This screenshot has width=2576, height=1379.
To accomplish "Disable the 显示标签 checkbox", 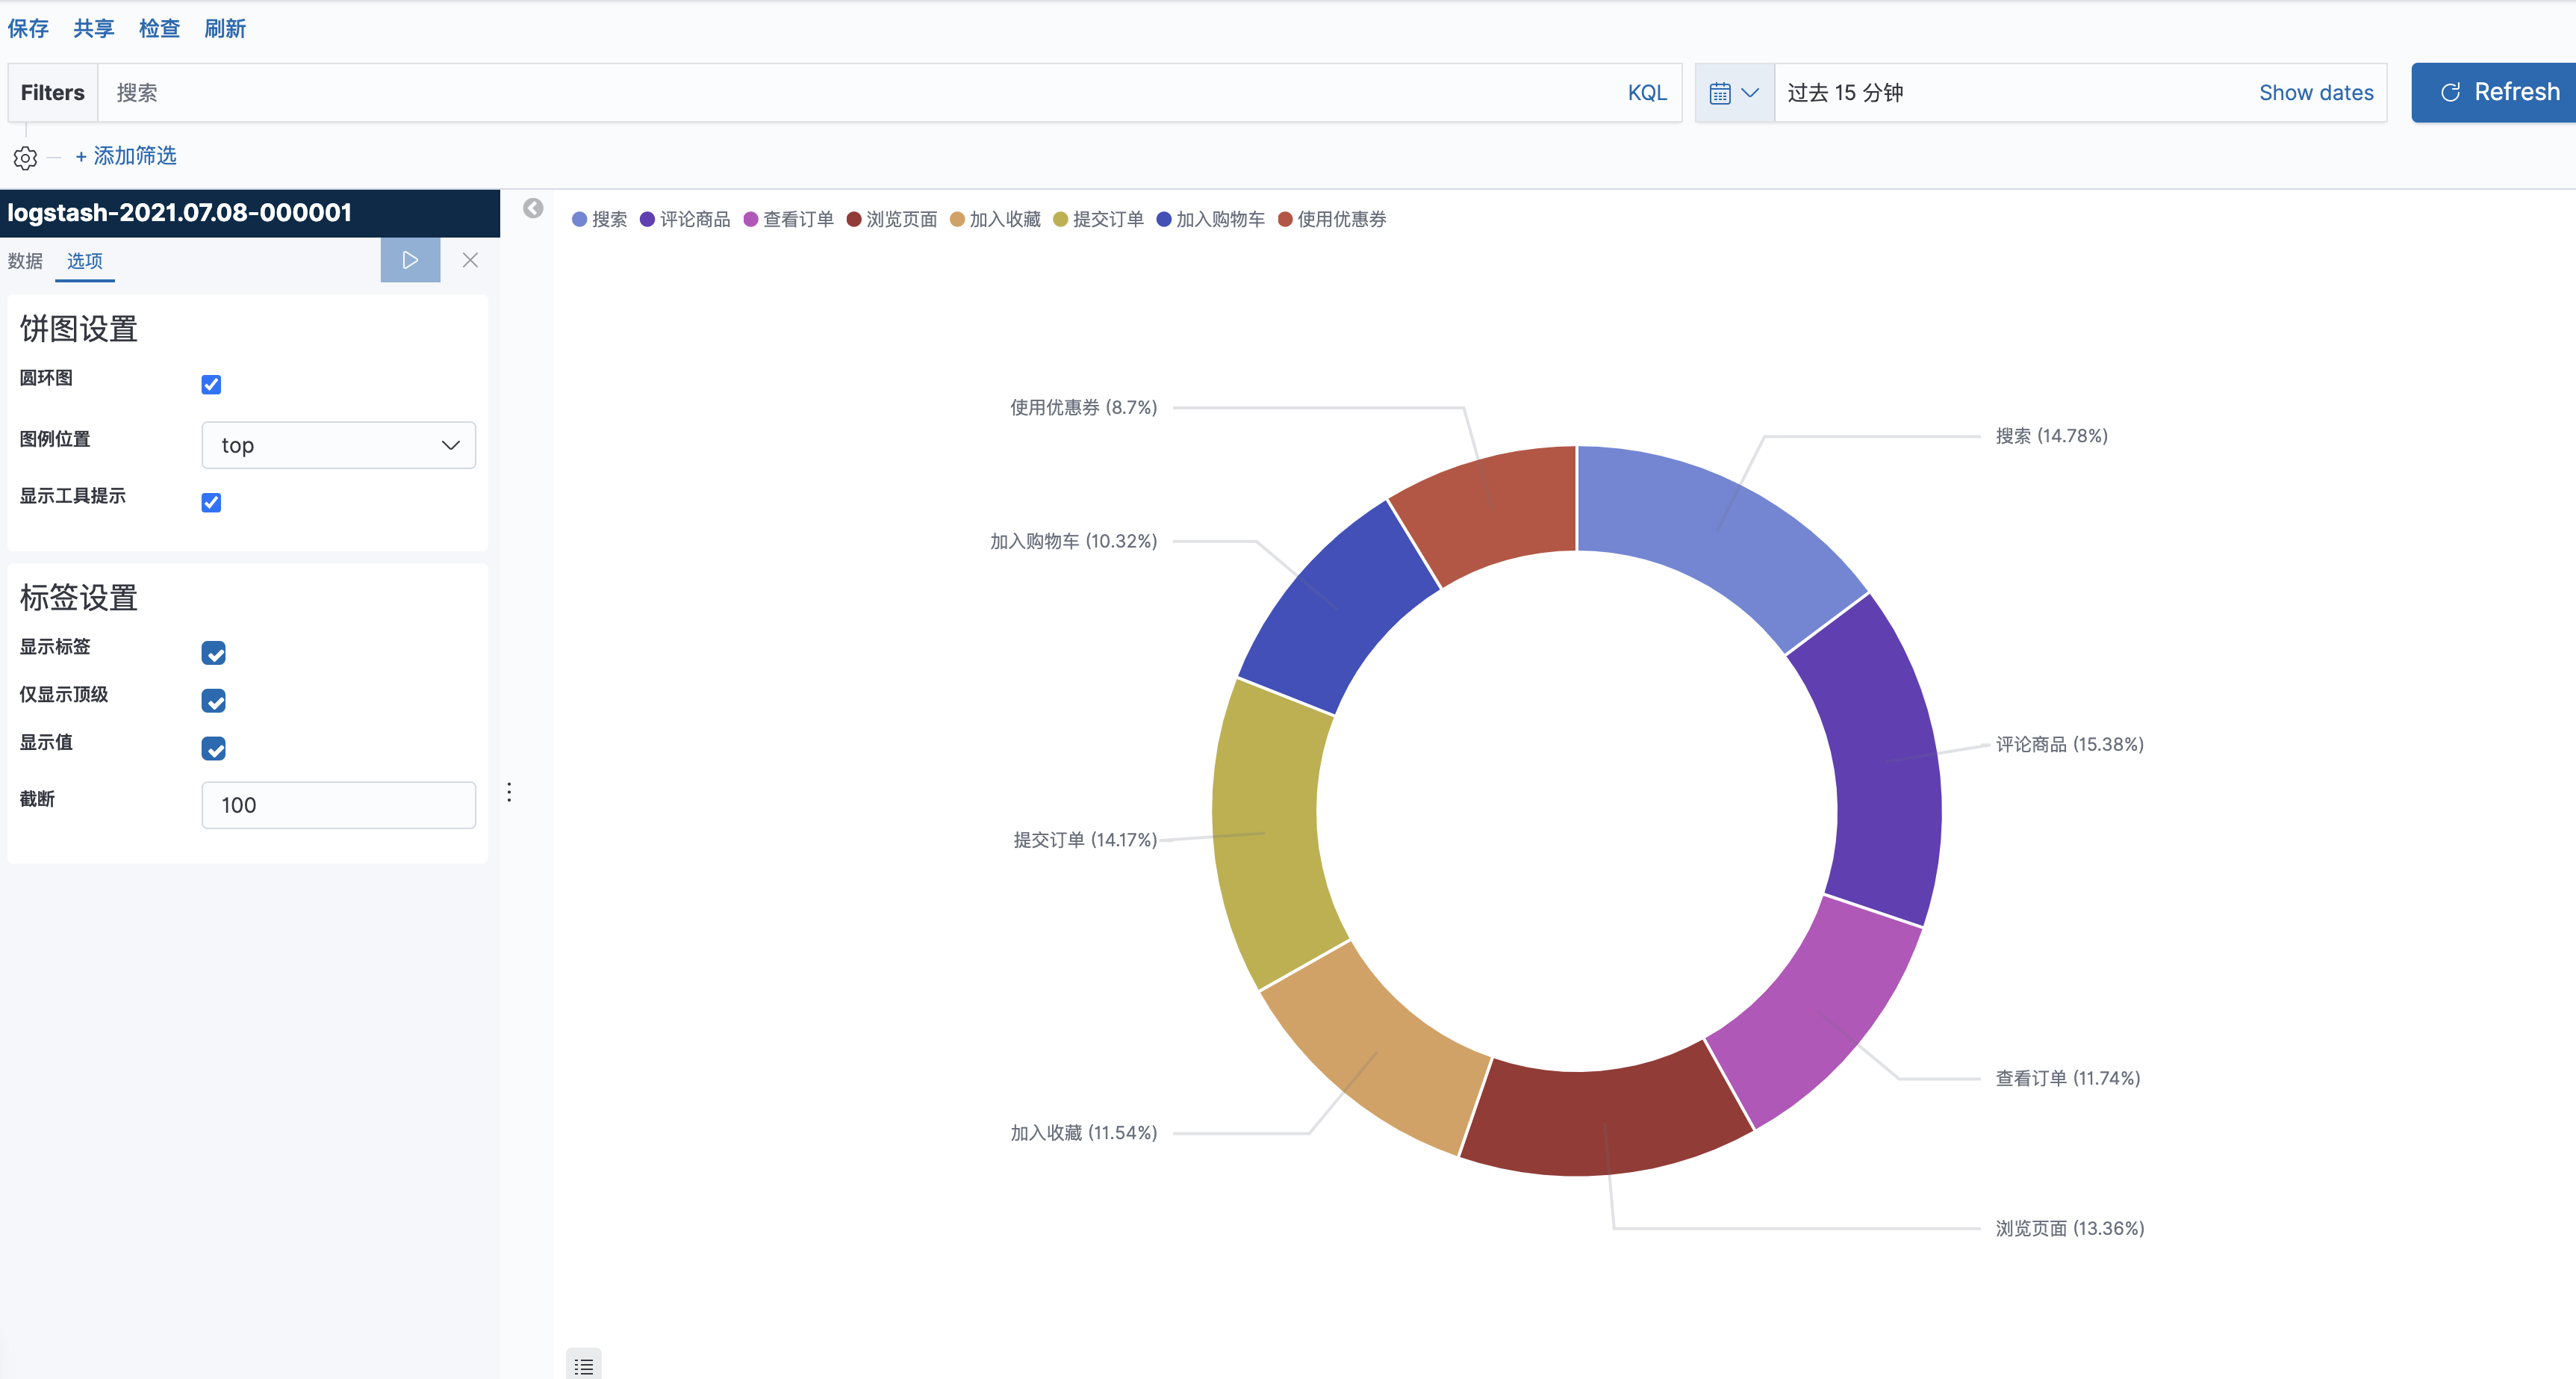I will point(213,654).
